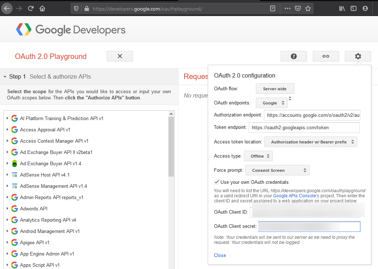
Task: Select Android Management API v1 entry
Action: pos(50,231)
